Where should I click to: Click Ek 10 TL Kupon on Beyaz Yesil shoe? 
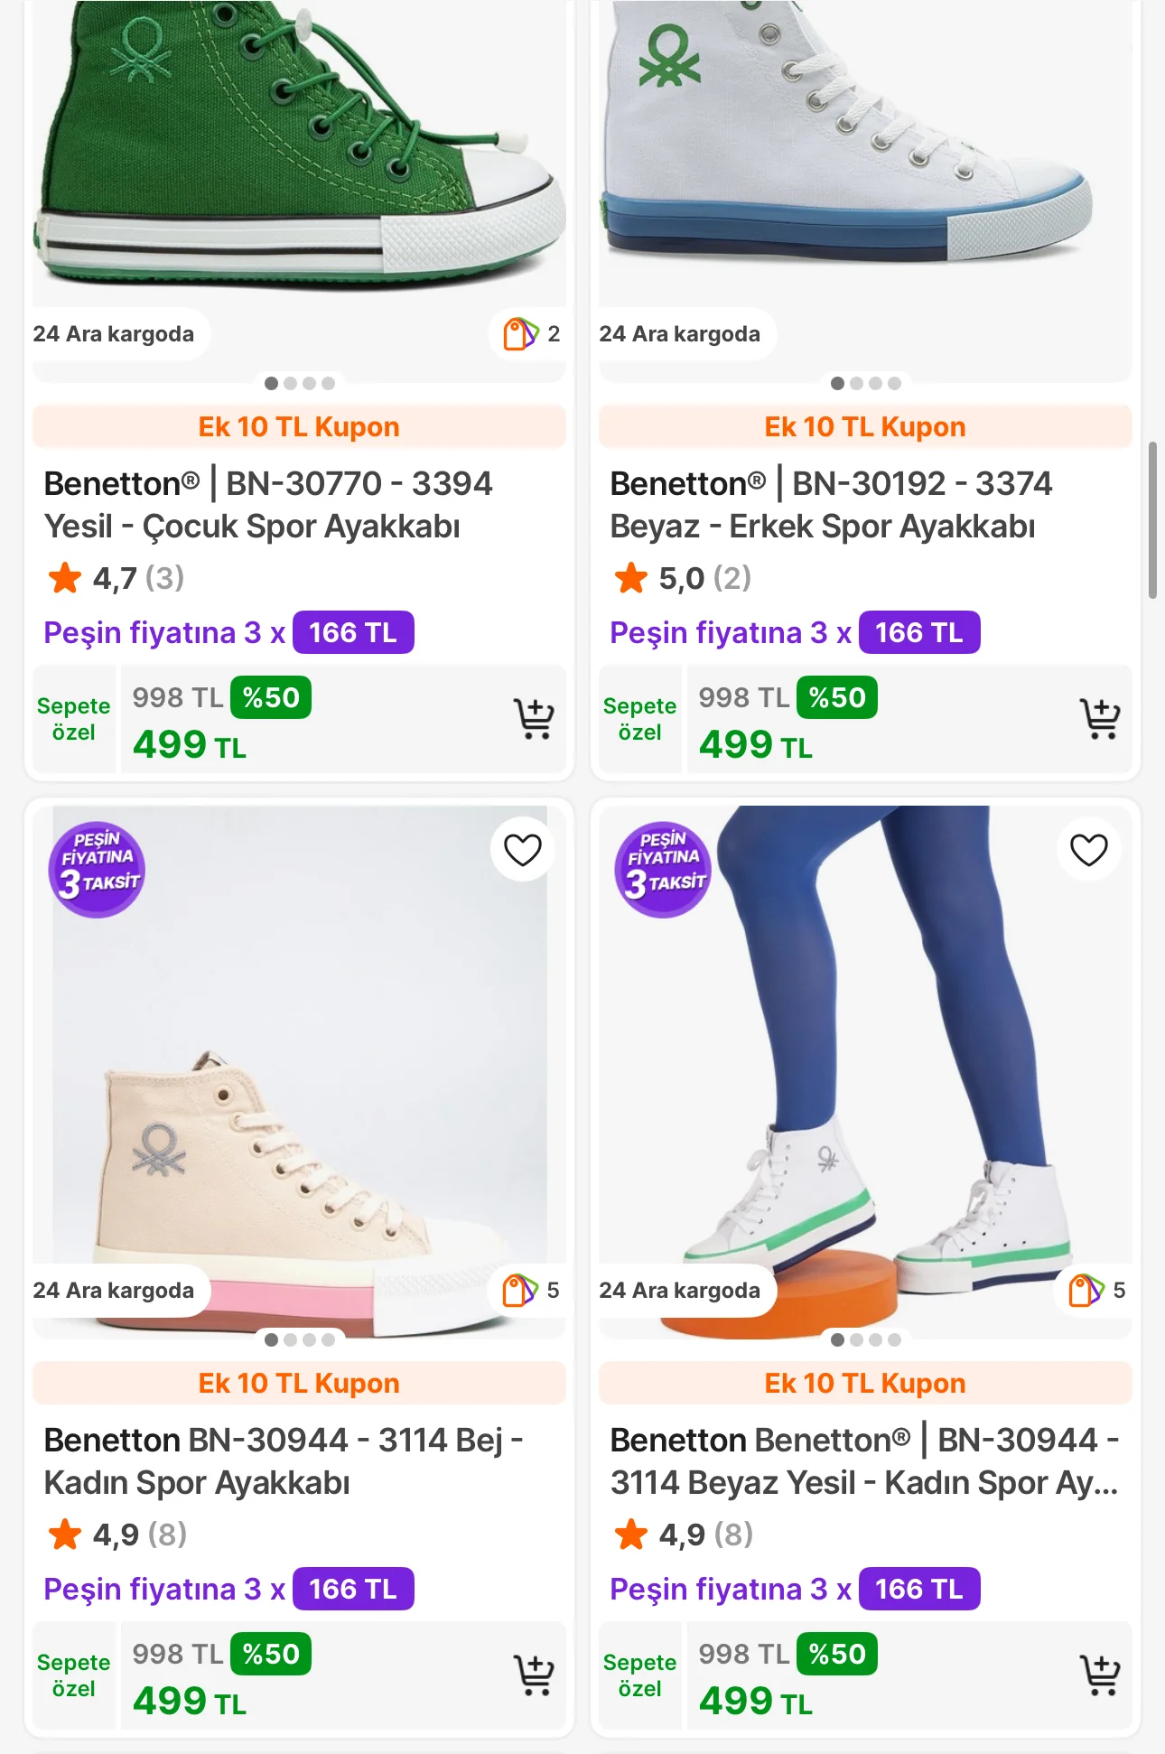coord(865,1383)
